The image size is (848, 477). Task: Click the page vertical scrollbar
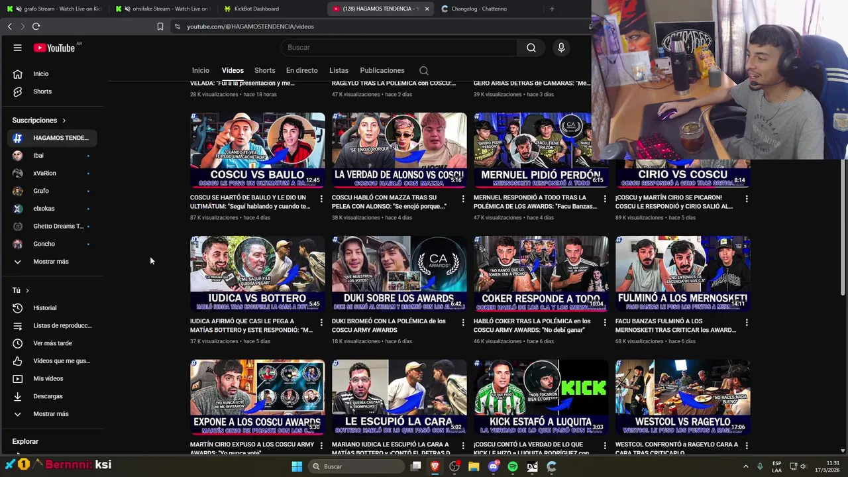pos(843,227)
